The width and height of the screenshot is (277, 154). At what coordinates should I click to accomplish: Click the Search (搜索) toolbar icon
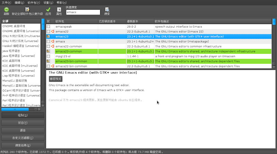pos(107,10)
